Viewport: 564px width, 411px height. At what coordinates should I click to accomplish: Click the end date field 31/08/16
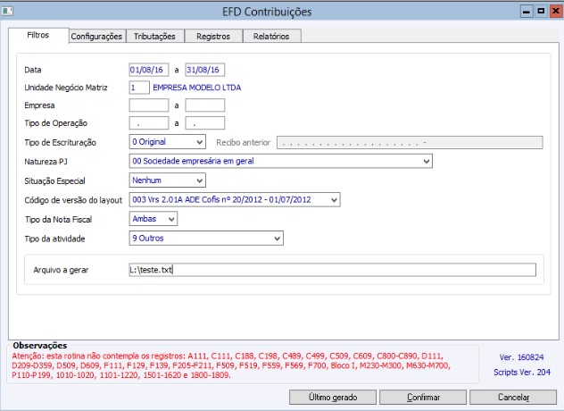[205, 70]
